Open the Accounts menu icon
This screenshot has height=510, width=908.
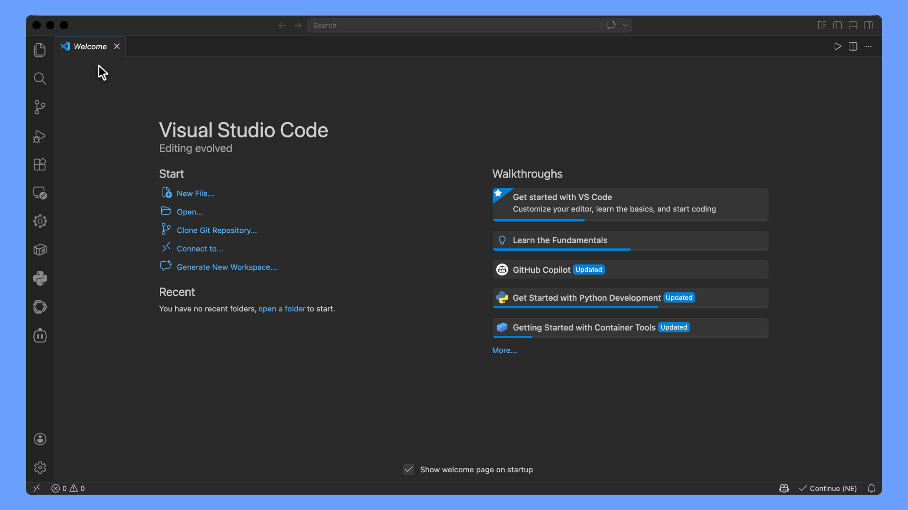(40, 439)
